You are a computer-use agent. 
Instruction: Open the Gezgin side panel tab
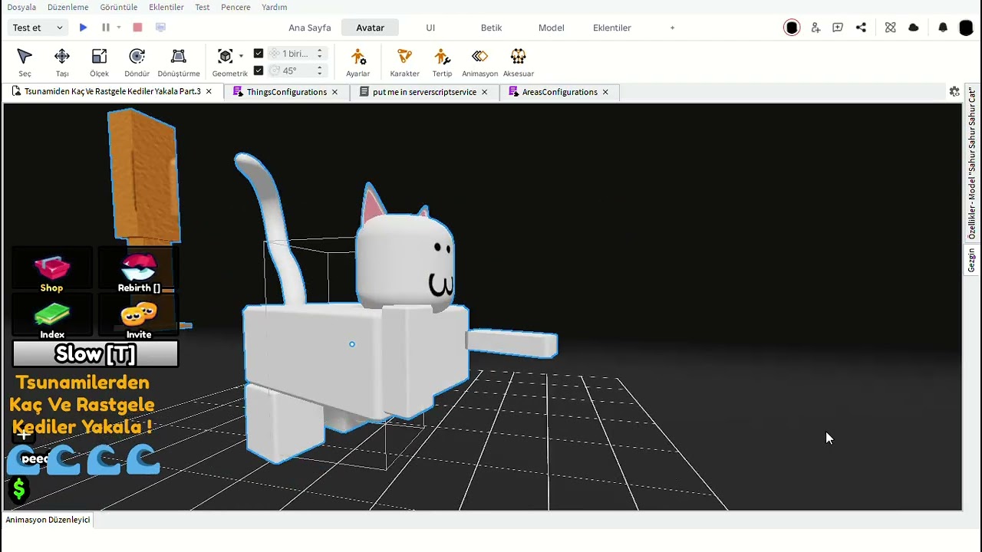click(x=971, y=261)
